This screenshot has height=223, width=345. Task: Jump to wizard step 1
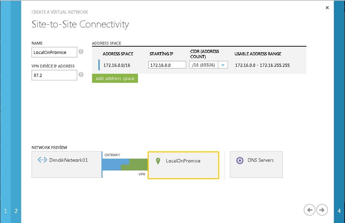[6, 211]
